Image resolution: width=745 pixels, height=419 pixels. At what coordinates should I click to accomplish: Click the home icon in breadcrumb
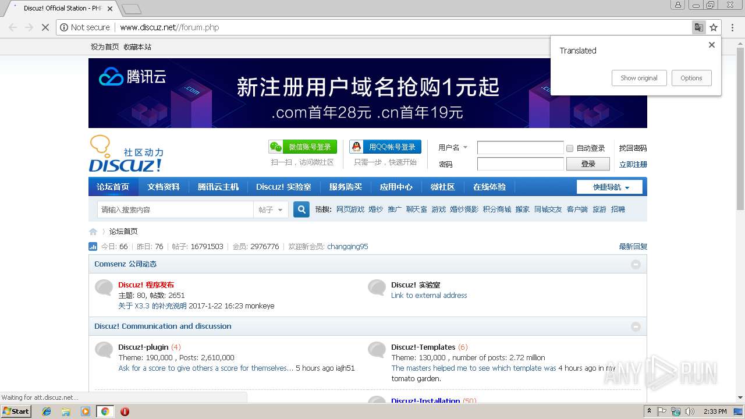point(93,232)
